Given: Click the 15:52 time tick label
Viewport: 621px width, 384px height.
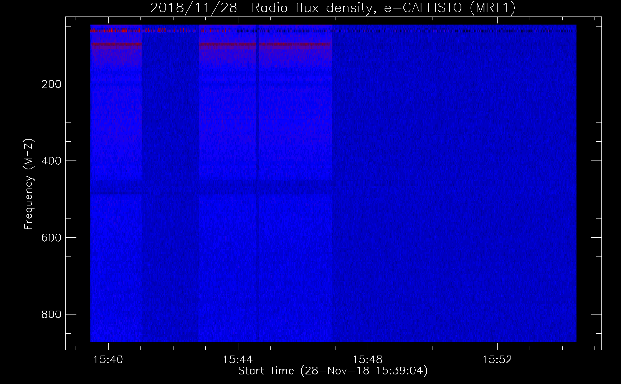Looking at the screenshot, I should pyautogui.click(x=497, y=360).
